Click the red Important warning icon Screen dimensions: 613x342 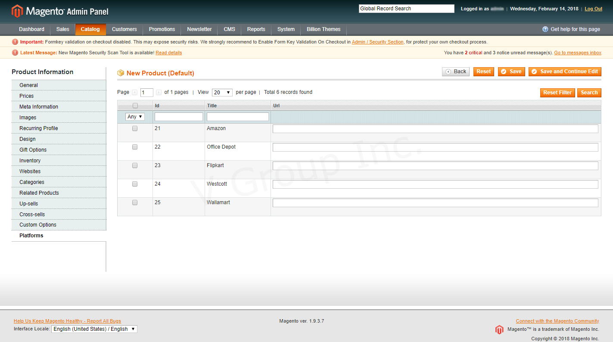15,42
